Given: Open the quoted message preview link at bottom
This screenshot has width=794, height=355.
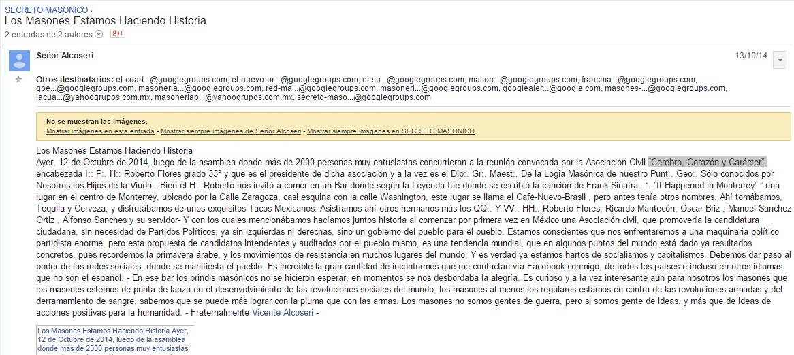Looking at the screenshot, I should pyautogui.click(x=113, y=339).
